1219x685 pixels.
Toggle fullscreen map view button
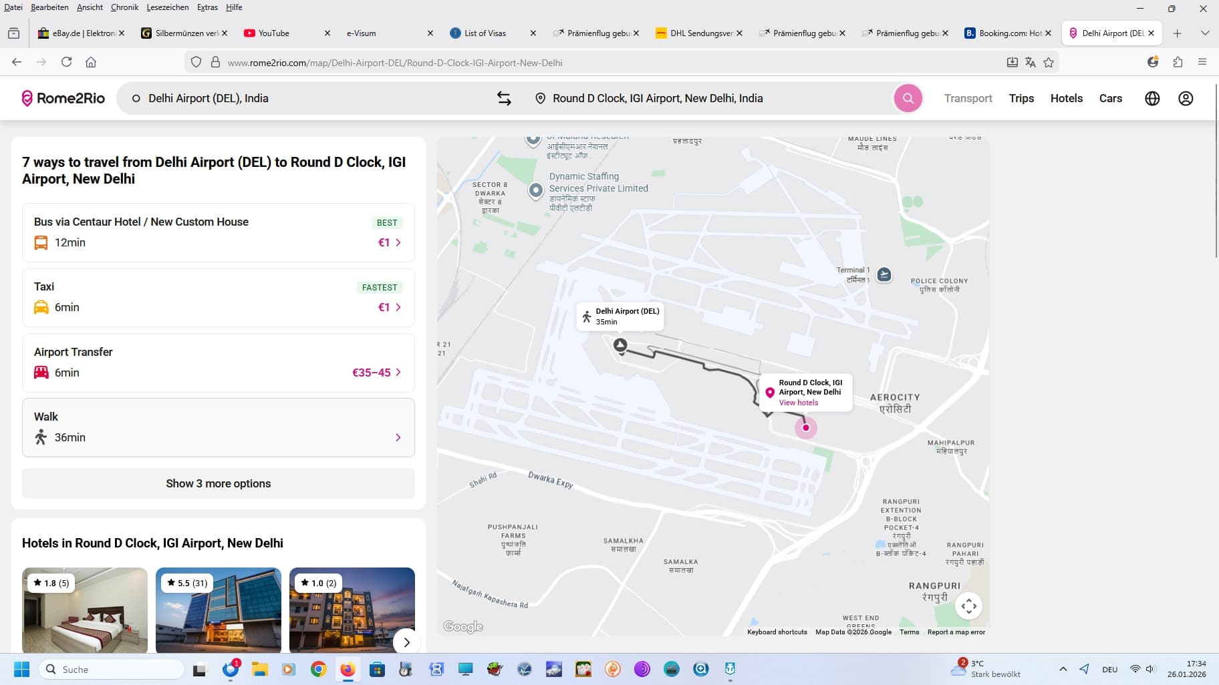[968, 606]
